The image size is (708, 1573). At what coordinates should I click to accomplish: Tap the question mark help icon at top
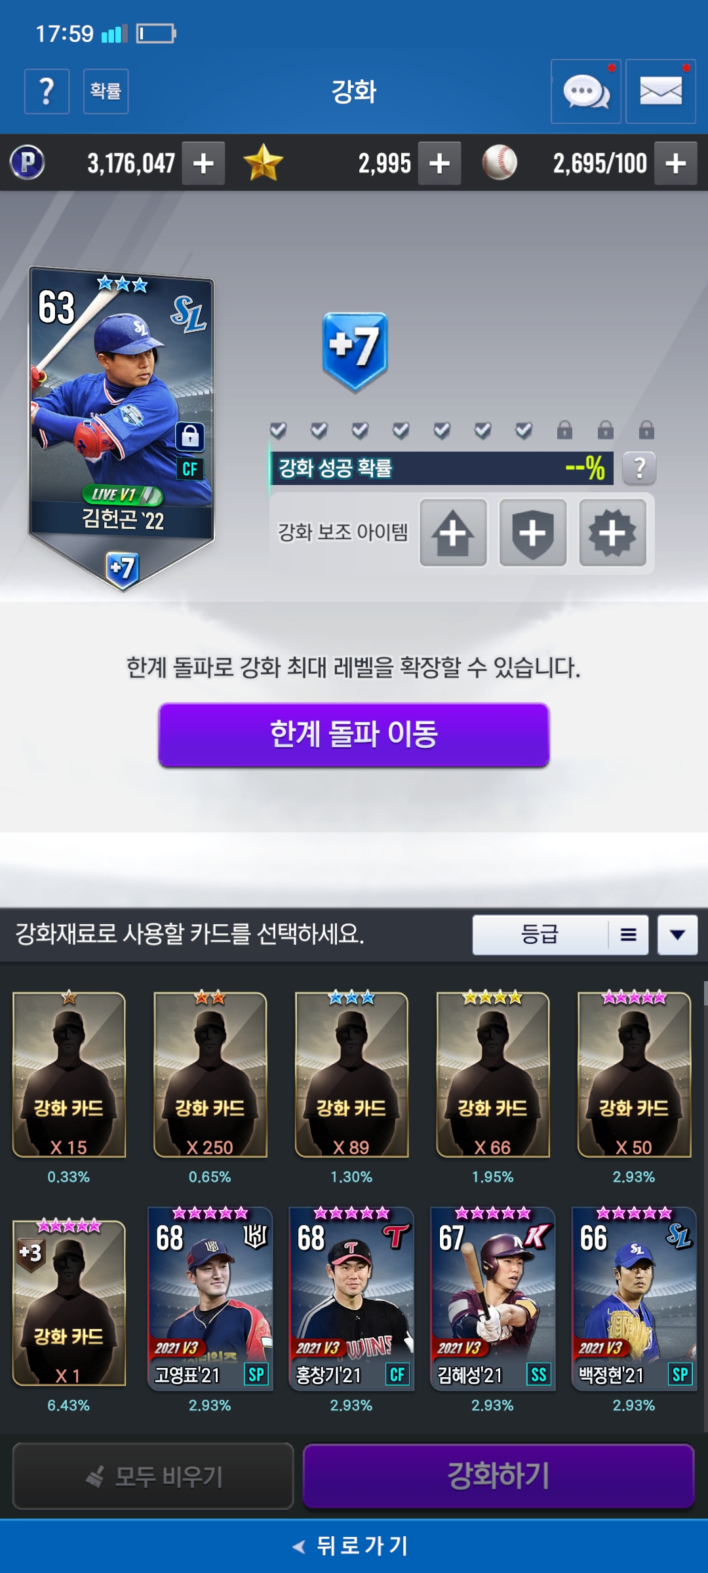(x=47, y=91)
